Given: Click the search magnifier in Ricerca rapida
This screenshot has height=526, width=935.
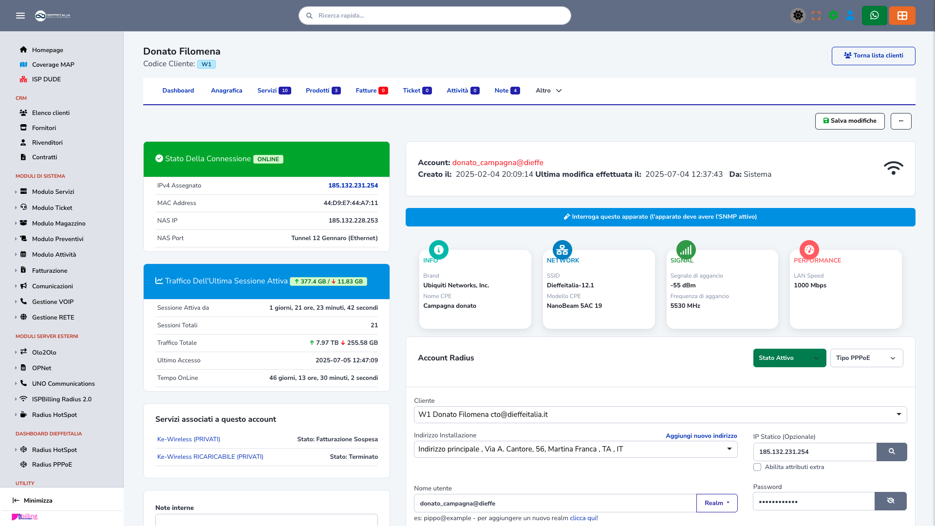Looking at the screenshot, I should point(309,16).
